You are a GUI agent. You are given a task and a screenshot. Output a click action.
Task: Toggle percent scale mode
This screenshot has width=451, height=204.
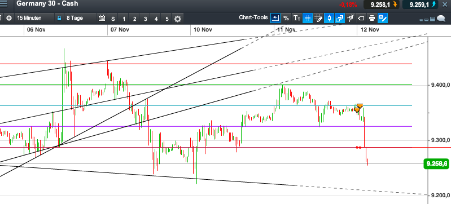coord(286,18)
